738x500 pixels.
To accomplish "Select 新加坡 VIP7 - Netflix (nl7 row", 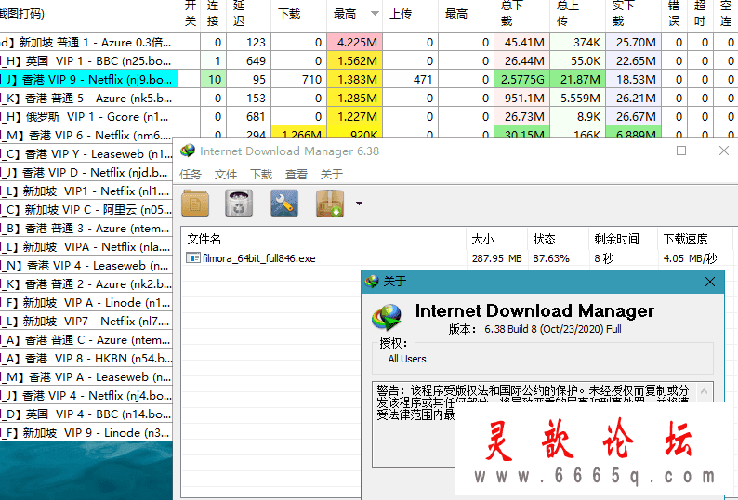I will pyautogui.click(x=86, y=321).
